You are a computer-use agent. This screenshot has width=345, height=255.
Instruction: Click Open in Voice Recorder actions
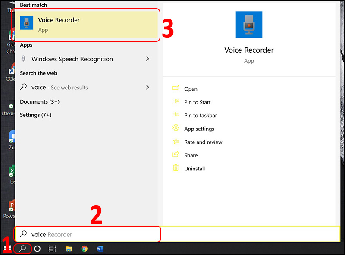(191, 89)
